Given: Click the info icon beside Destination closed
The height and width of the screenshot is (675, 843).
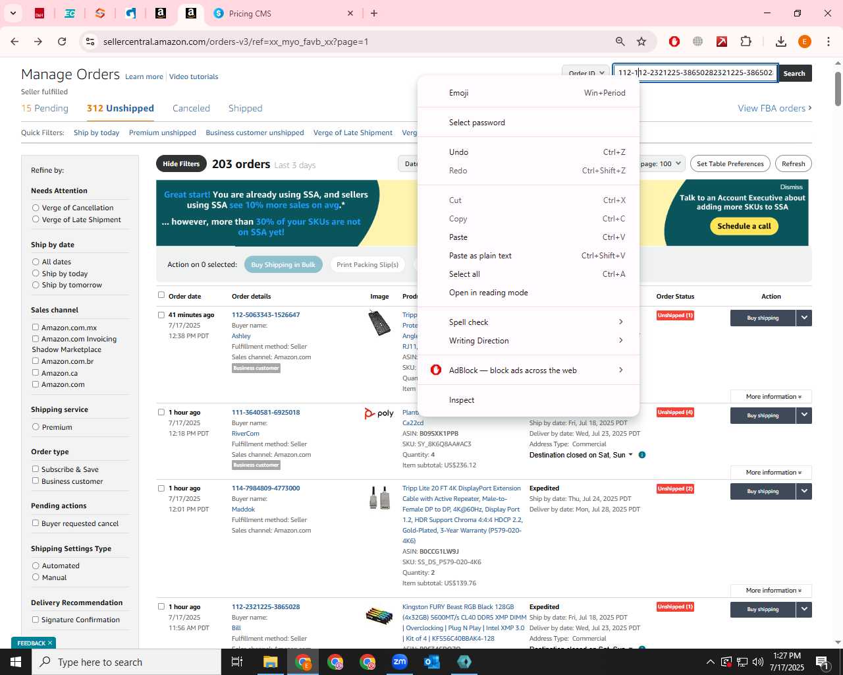Looking at the screenshot, I should (x=642, y=455).
